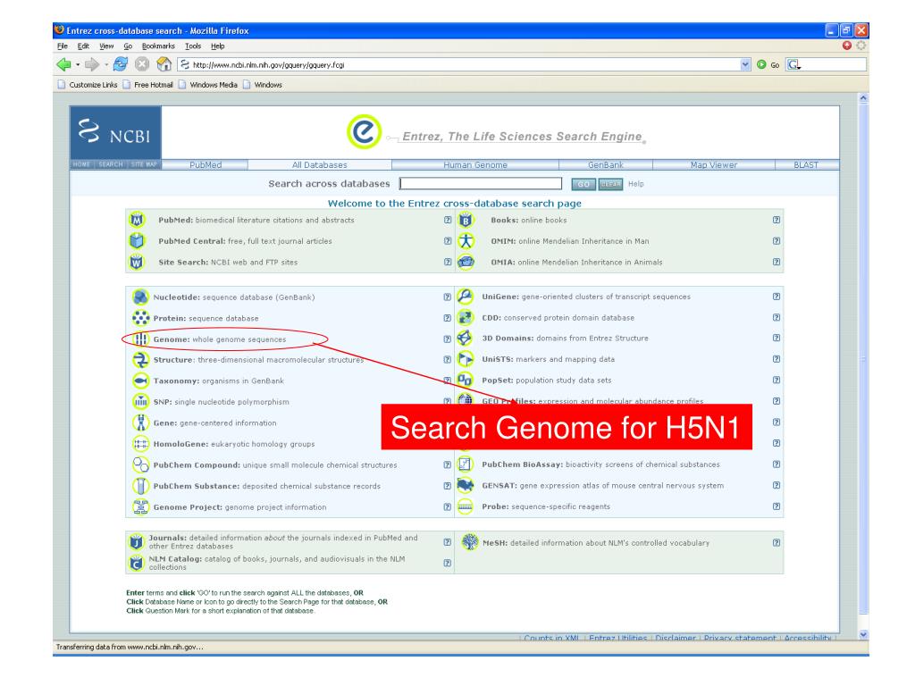Click the PubMed database icon

point(137,220)
